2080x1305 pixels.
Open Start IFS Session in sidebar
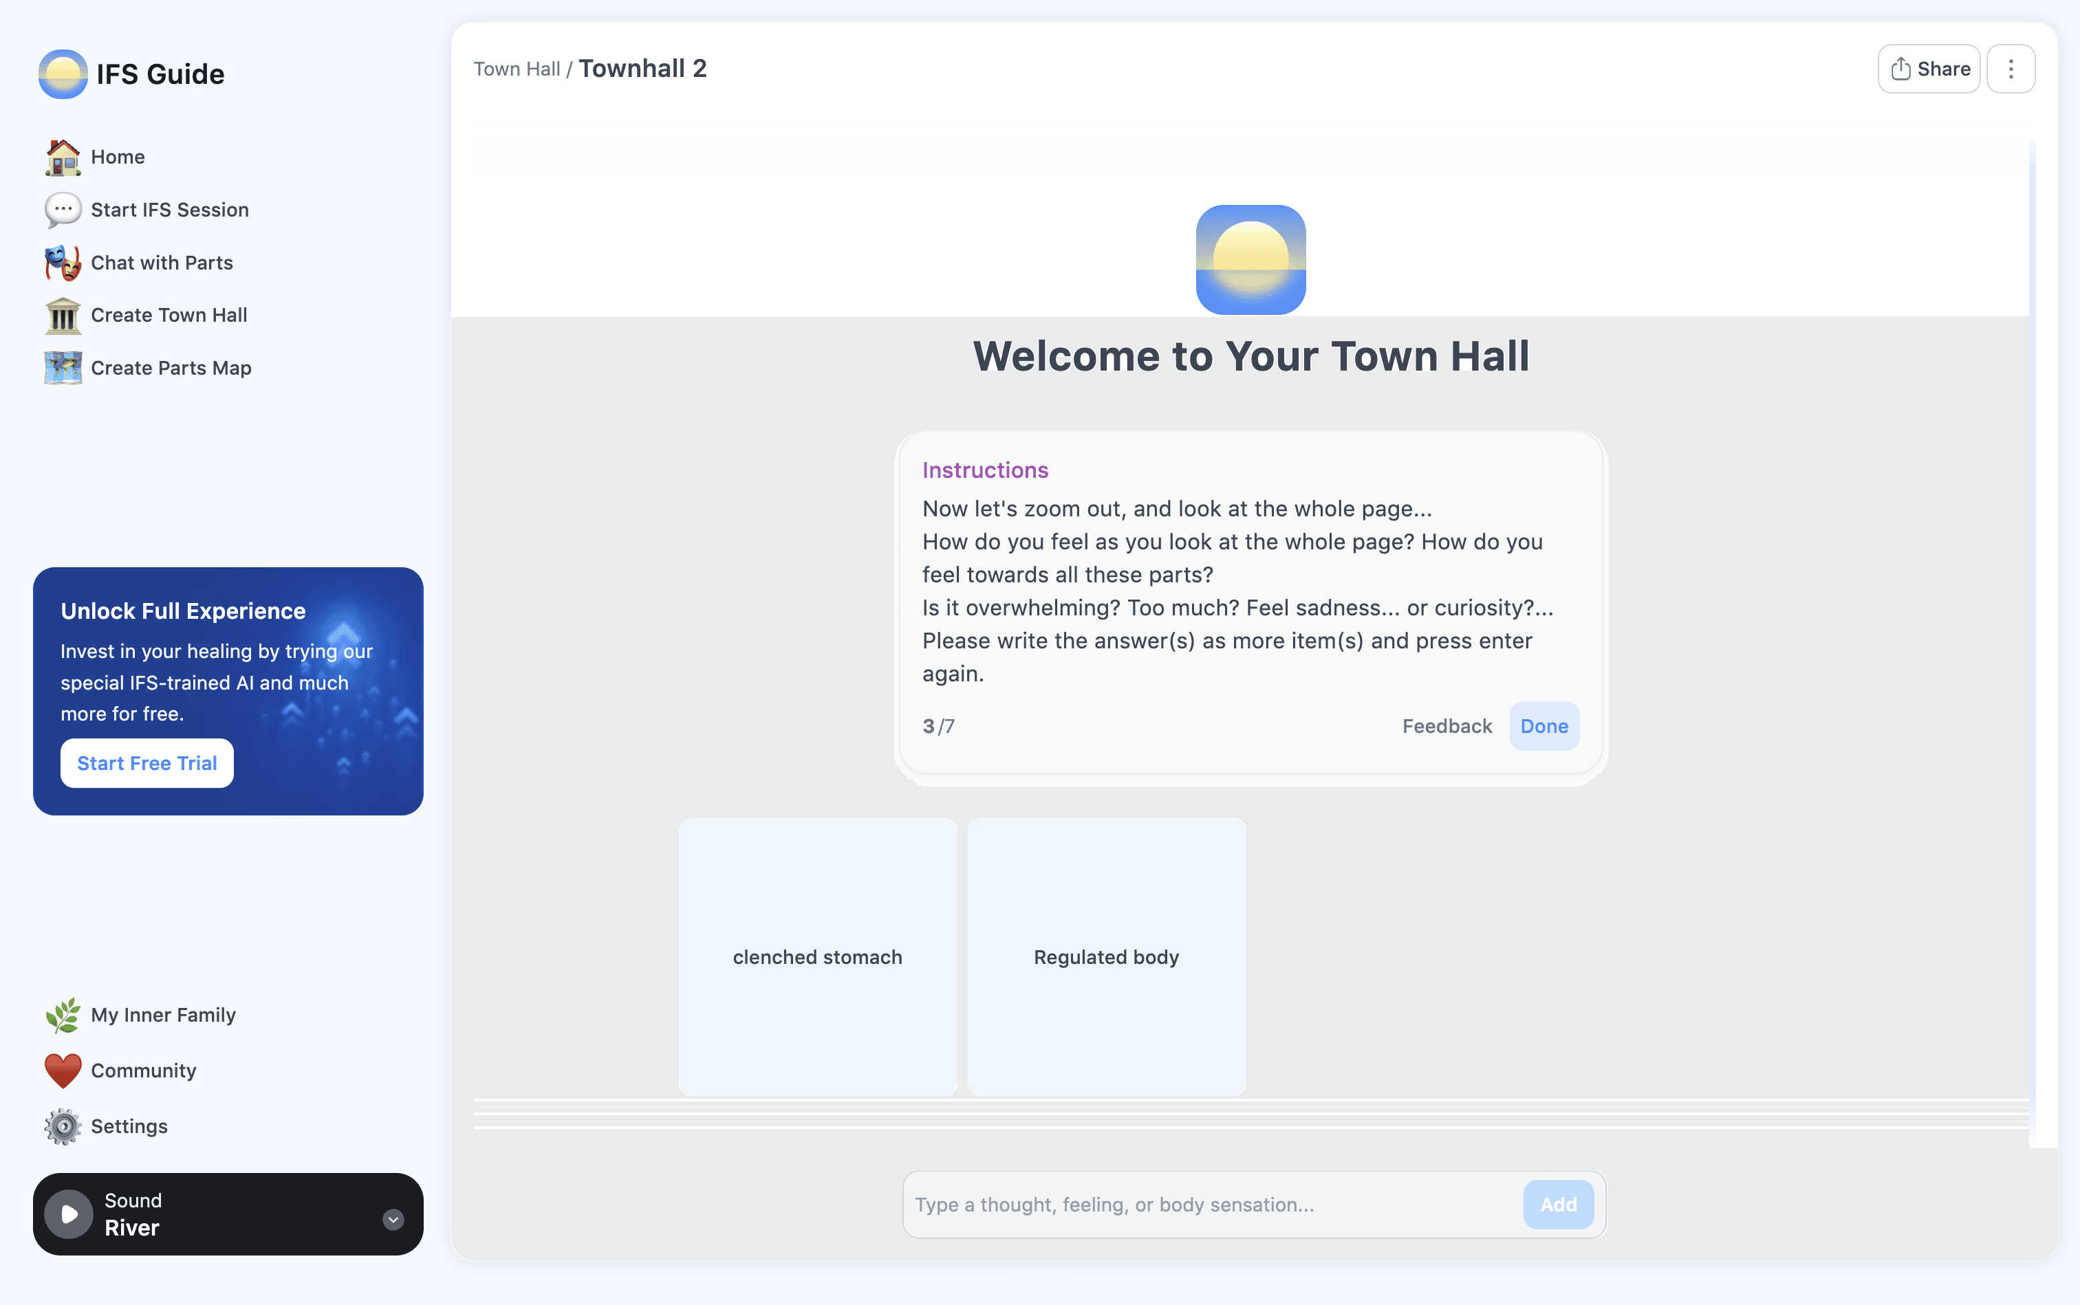pos(170,210)
